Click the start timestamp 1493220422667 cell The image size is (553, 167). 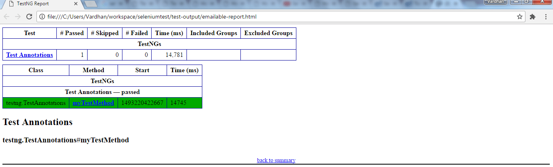click(x=142, y=103)
